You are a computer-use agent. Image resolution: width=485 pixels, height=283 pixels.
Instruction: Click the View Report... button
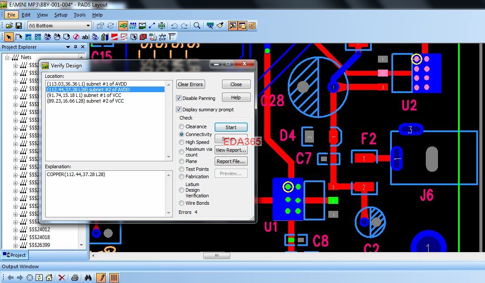tap(231, 150)
